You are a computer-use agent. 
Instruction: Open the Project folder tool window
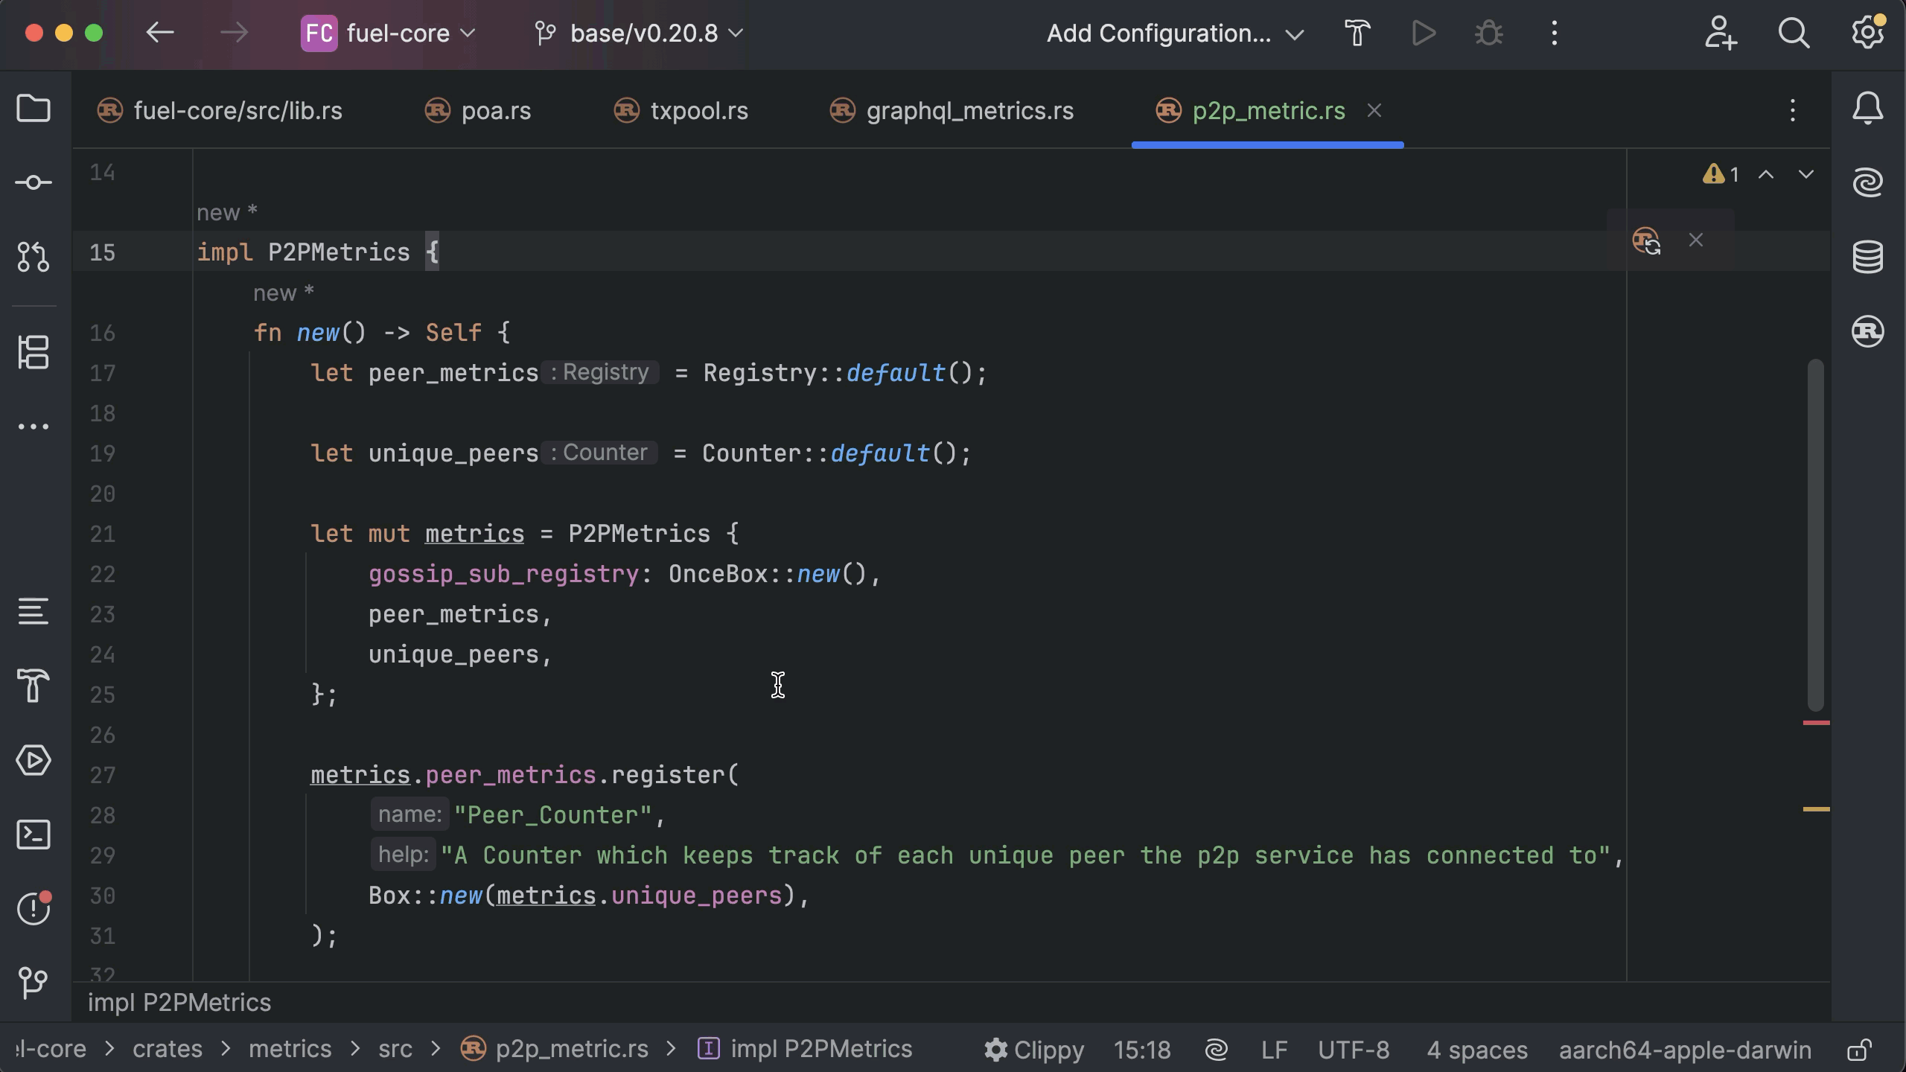[x=34, y=109]
